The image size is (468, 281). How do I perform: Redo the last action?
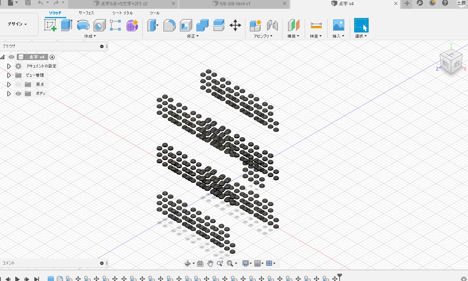click(56, 3)
